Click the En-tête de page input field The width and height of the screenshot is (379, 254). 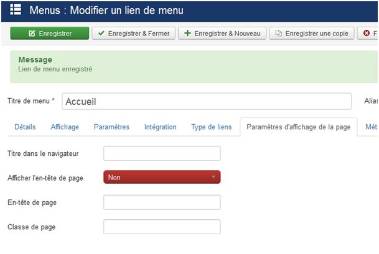(x=162, y=202)
